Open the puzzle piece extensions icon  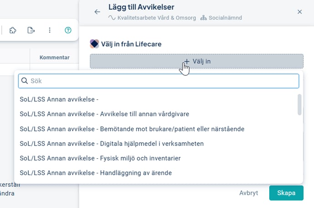tap(13, 30)
